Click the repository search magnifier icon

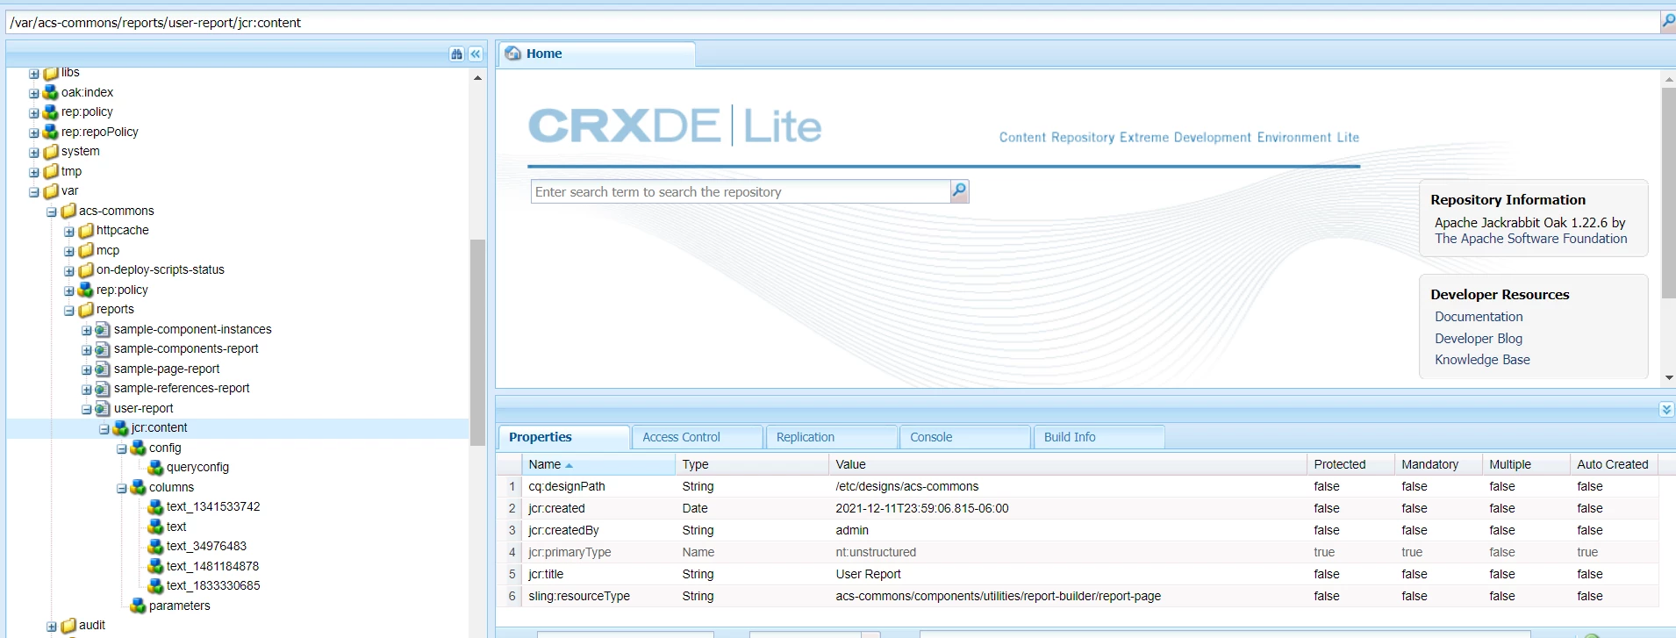959,191
